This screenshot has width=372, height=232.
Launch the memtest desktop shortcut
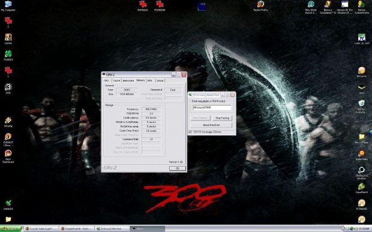(x=8, y=205)
